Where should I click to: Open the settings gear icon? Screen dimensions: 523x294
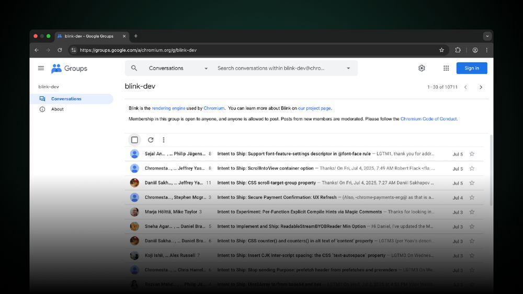(x=422, y=68)
